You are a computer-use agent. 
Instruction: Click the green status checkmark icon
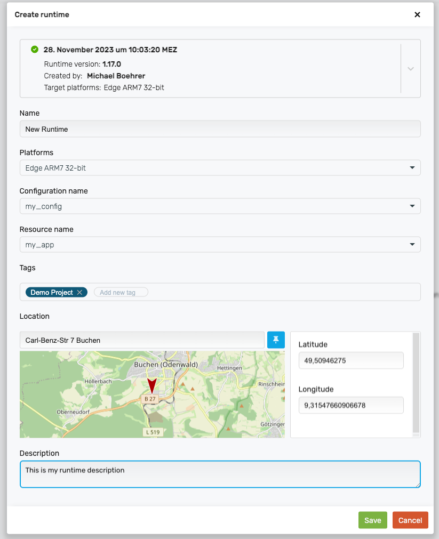(35, 50)
